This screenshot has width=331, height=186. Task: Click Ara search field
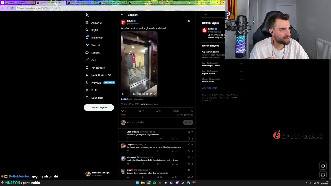pyautogui.click(x=213, y=15)
